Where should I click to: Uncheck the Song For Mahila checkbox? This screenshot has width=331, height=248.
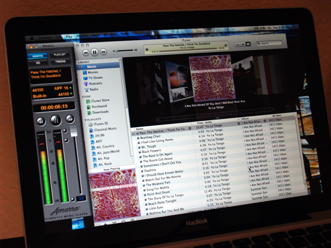coord(145,190)
